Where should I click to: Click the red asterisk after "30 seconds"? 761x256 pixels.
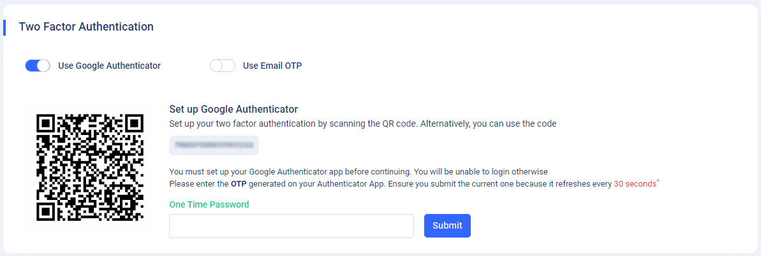click(658, 181)
